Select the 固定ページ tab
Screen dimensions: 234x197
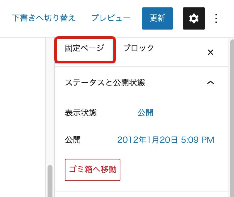(x=84, y=49)
